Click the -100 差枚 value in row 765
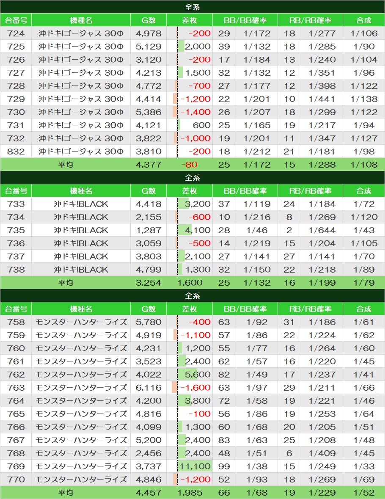The height and width of the screenshot is (499, 385). (x=200, y=414)
